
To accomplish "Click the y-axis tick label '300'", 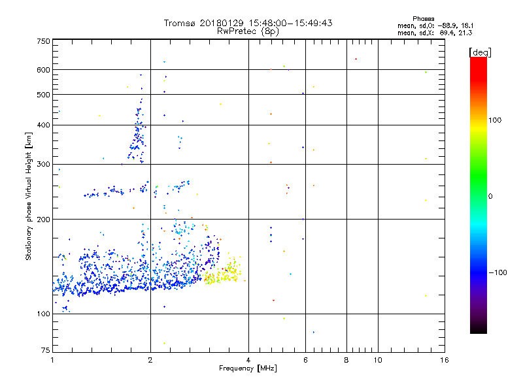I will click(43, 165).
